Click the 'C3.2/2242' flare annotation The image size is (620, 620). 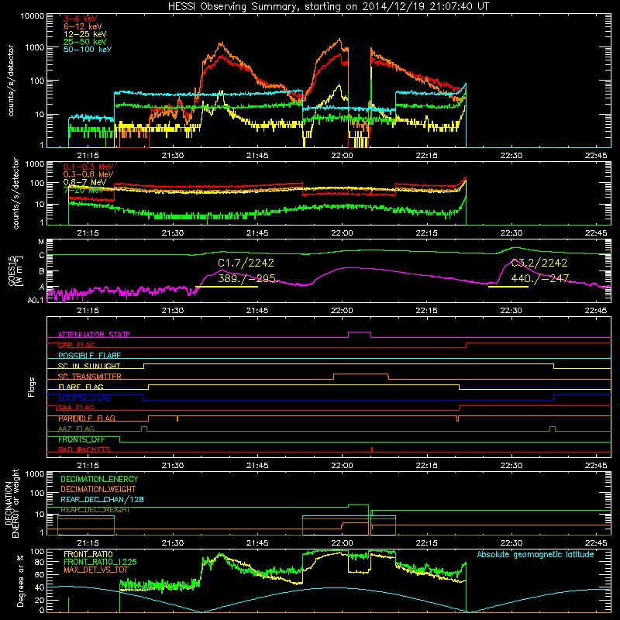539,263
